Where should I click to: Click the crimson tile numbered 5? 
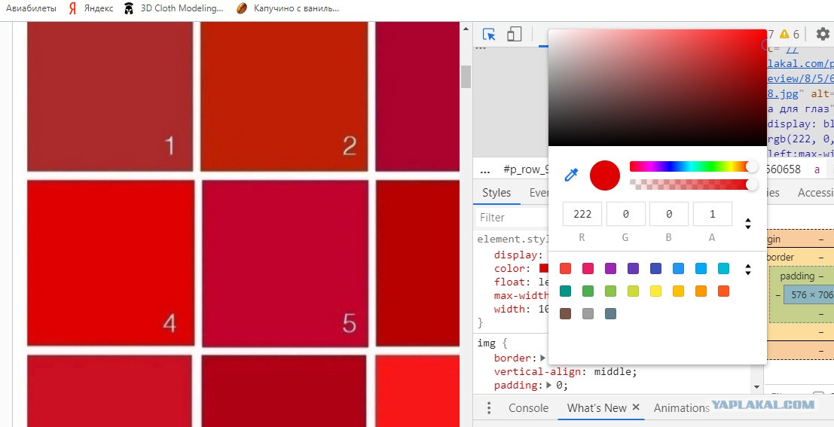coord(285,264)
